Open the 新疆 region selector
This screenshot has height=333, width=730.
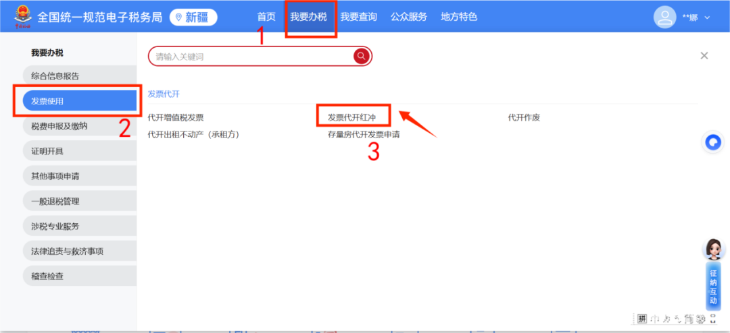click(194, 18)
